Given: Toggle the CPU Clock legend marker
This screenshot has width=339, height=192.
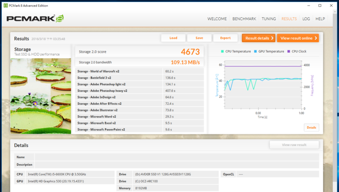Looking at the screenshot, I should pos(289,51).
